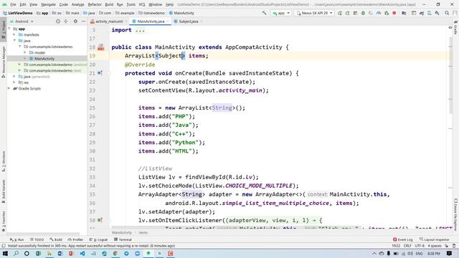This screenshot has width=459, height=258.
Task: Click the Debug app bug icon
Action: [363, 13]
